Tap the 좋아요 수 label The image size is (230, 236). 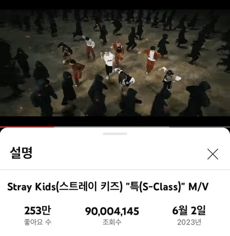click(x=37, y=222)
